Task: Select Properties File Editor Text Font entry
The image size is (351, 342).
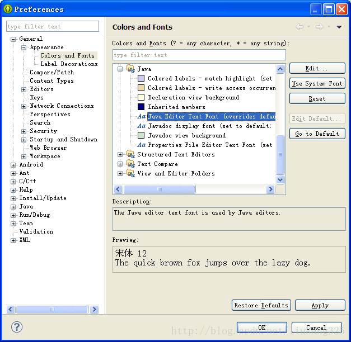Action: [x=210, y=145]
